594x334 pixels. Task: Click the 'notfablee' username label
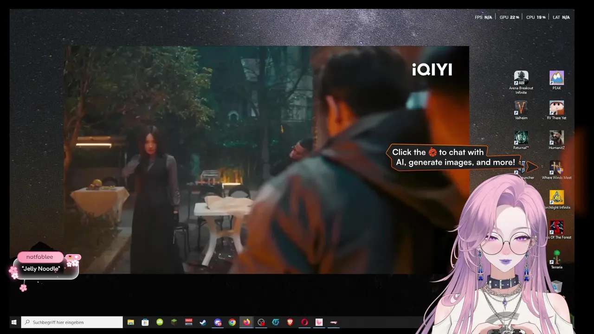(x=40, y=257)
